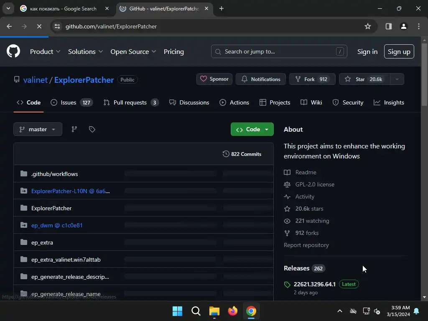Open the ep_extra_valinet.win7alttab folder
The width and height of the screenshot is (428, 321).
point(66,260)
